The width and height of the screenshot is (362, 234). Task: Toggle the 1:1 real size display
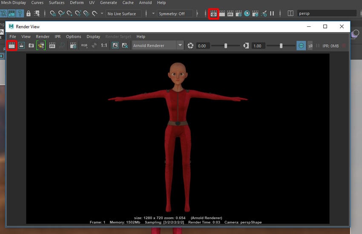pos(104,45)
